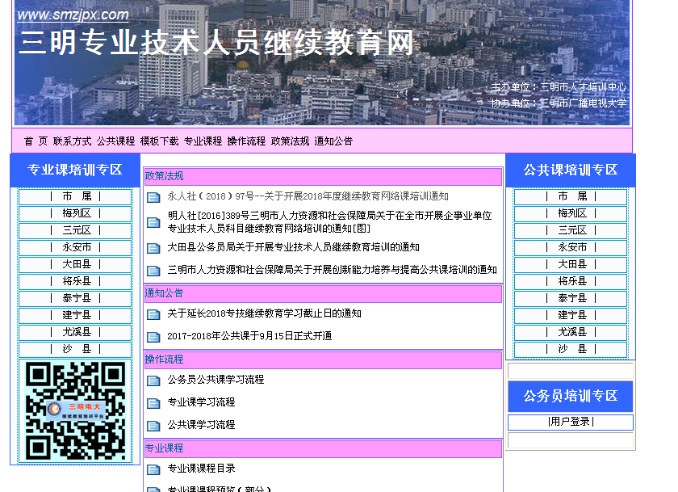This screenshot has width=678, height=492.
Task: Click icon beside 专业课学习流程
Action: [153, 403]
